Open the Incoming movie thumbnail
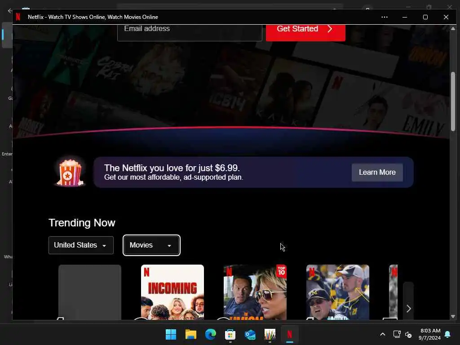The width and height of the screenshot is (460, 345). [172, 292]
